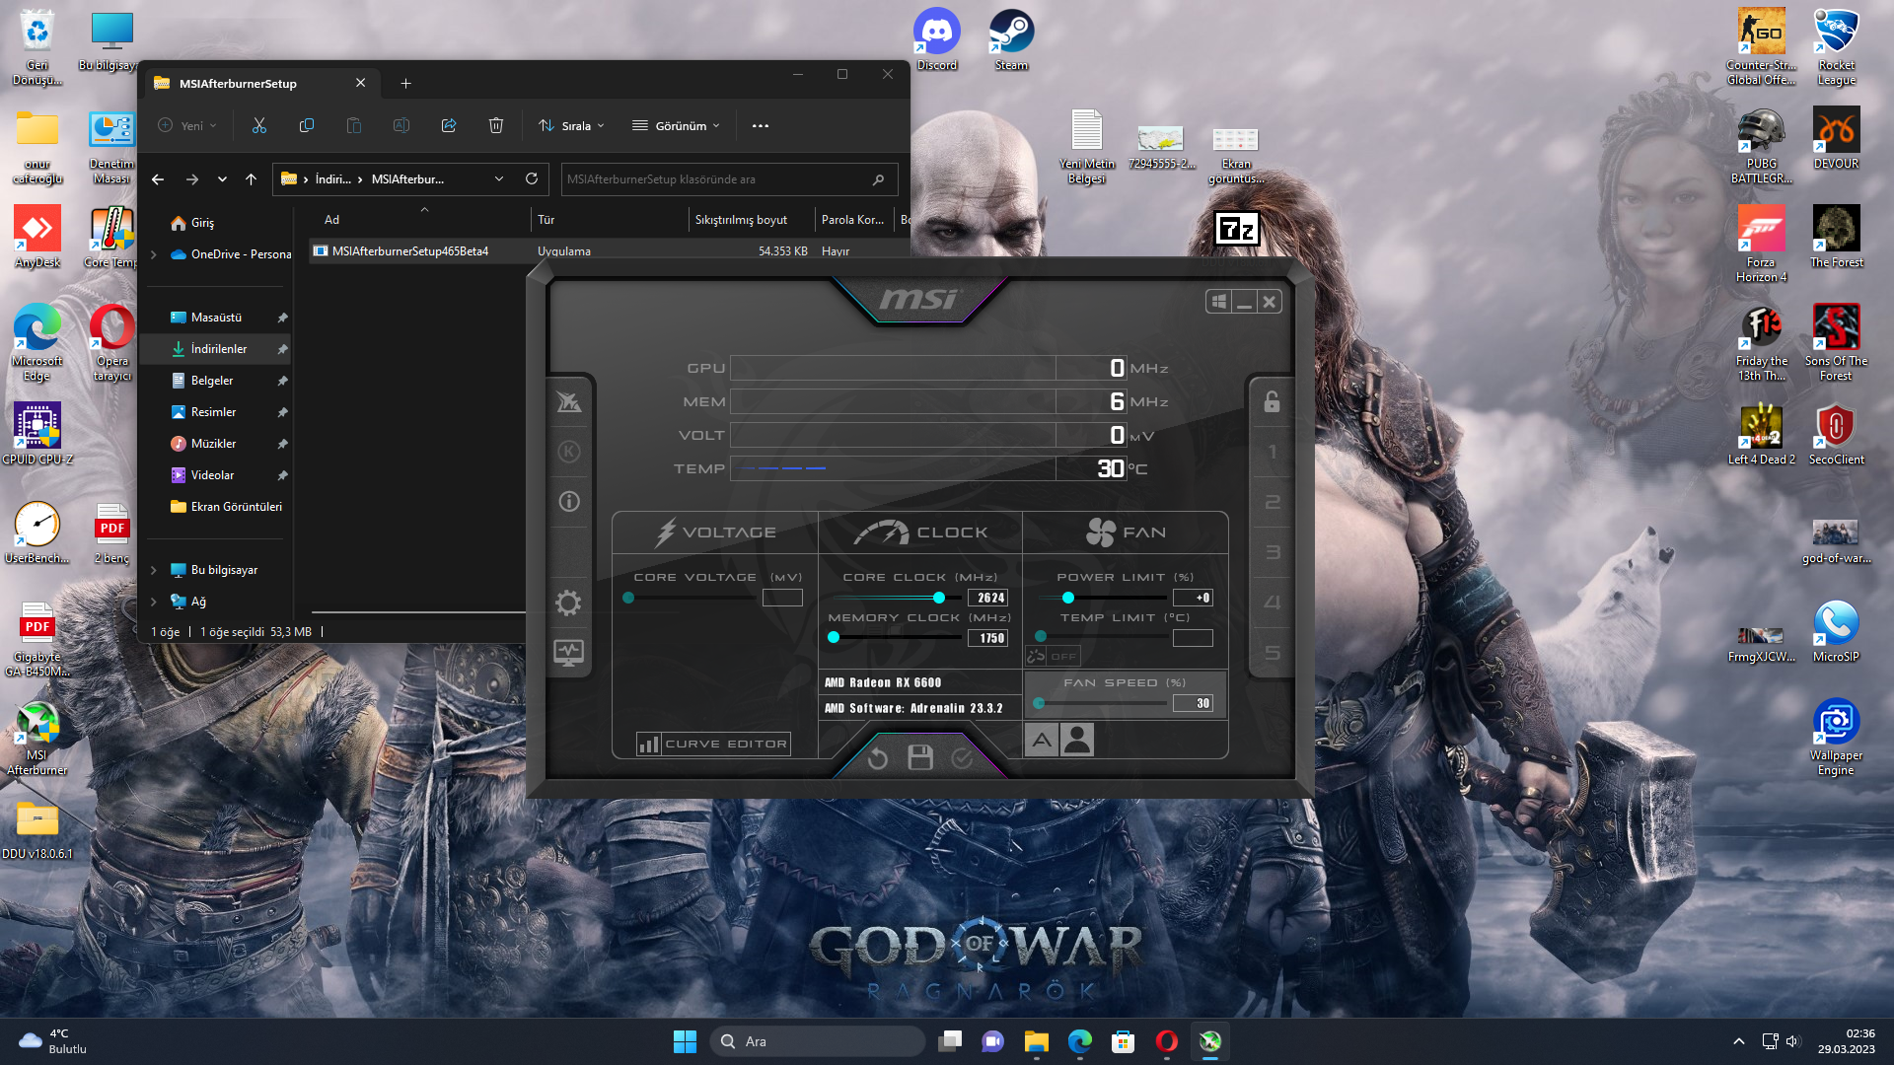1894x1065 pixels.
Task: Toggle the profile lock padlock
Action: click(x=1272, y=401)
